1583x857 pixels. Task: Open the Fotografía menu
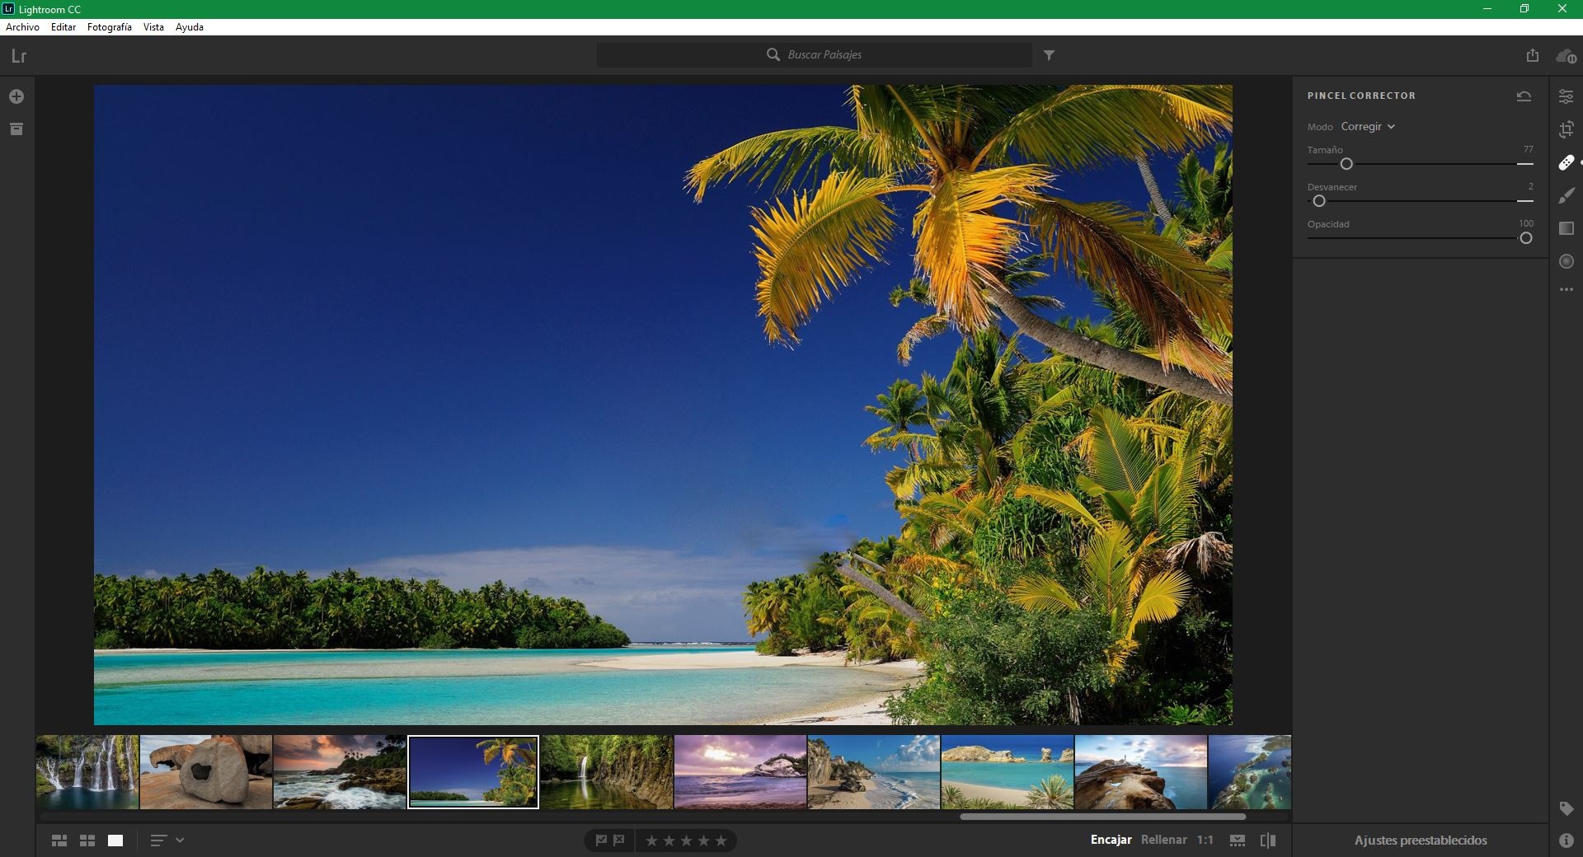coord(109,27)
